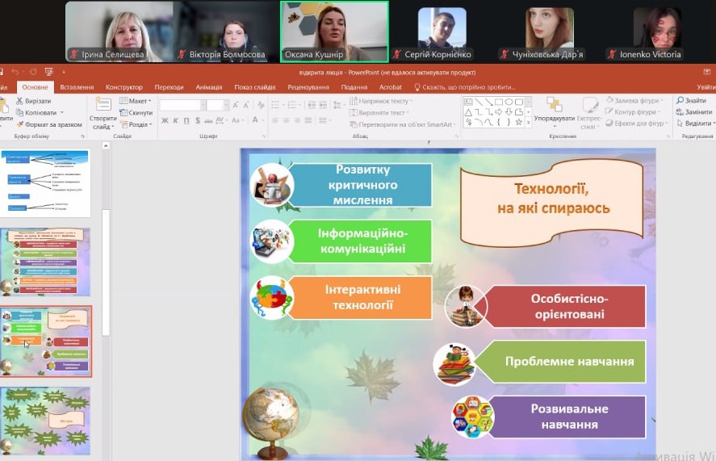Open the Анімація (Animation) tab
716x461 pixels.
[208, 87]
